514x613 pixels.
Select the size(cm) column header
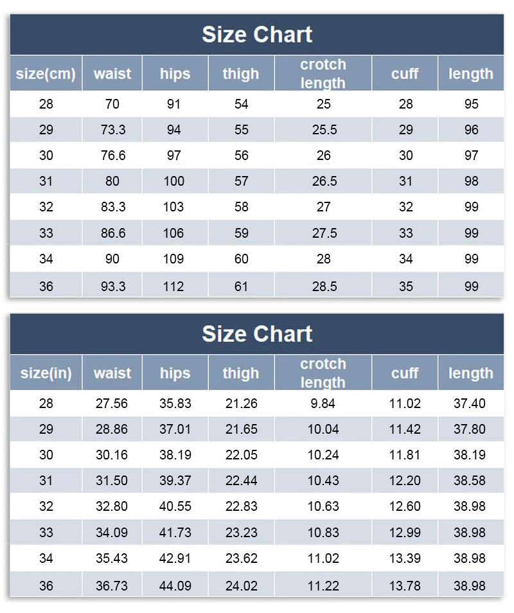click(46, 74)
